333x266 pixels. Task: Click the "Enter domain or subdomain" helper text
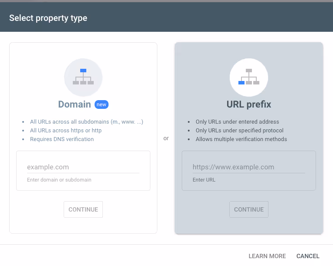[x=59, y=180]
